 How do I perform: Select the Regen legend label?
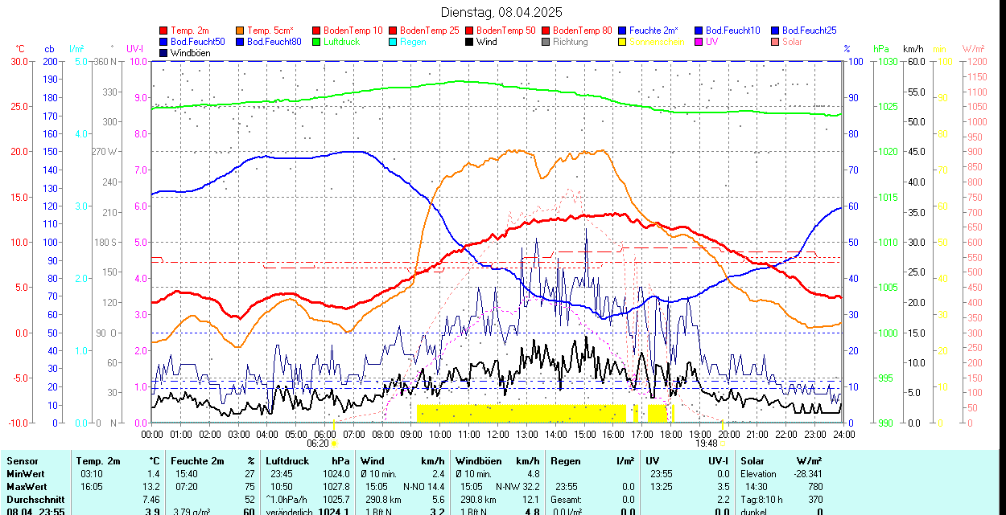click(x=413, y=42)
